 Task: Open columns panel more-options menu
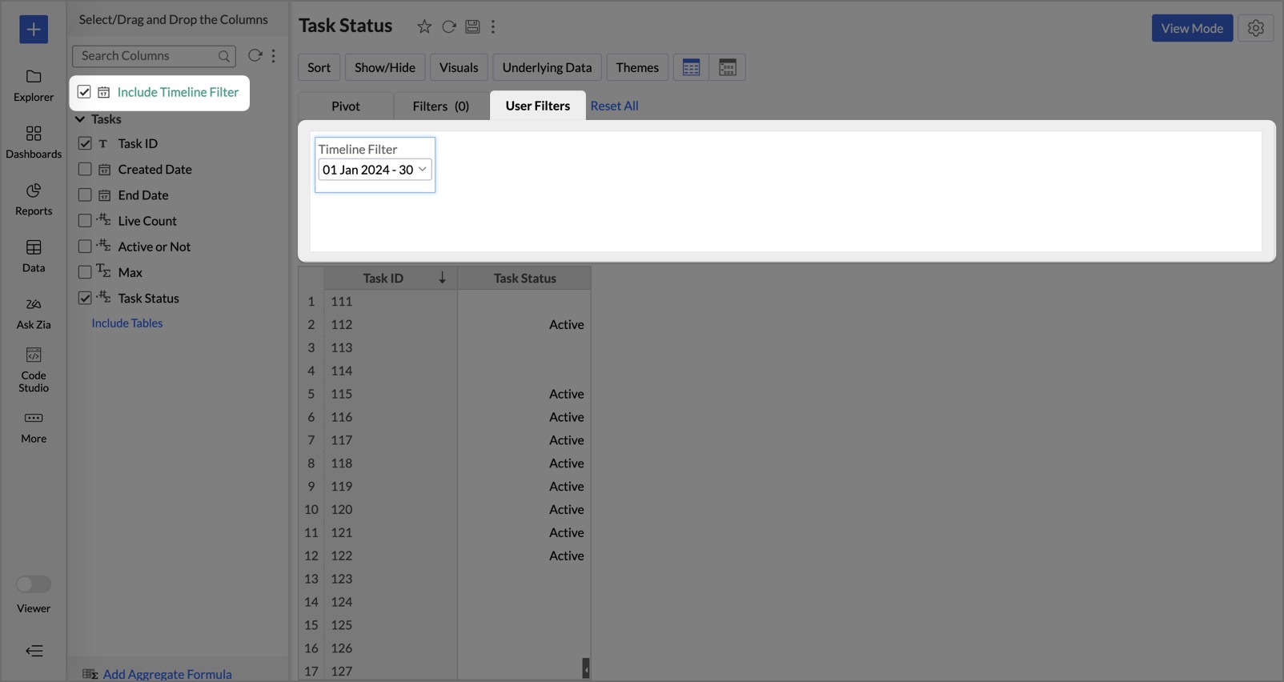tap(274, 56)
